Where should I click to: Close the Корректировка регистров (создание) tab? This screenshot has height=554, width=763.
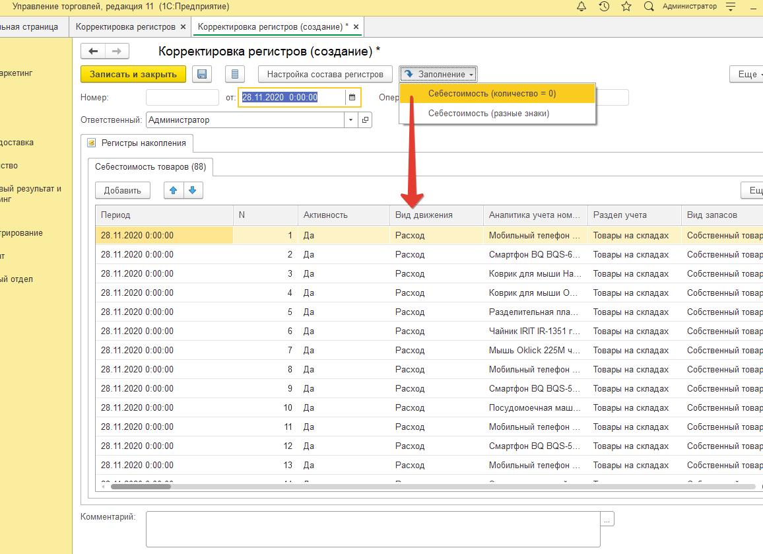coord(356,27)
